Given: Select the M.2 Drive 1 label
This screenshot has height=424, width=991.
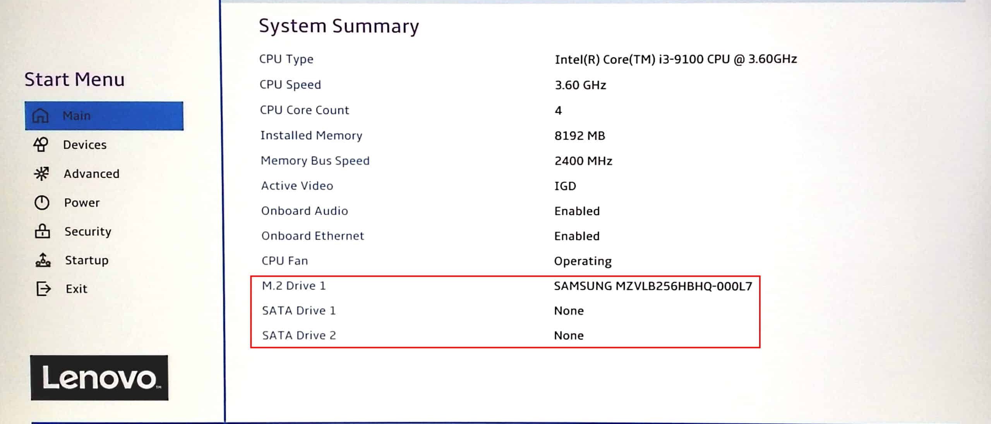Looking at the screenshot, I should (x=294, y=286).
